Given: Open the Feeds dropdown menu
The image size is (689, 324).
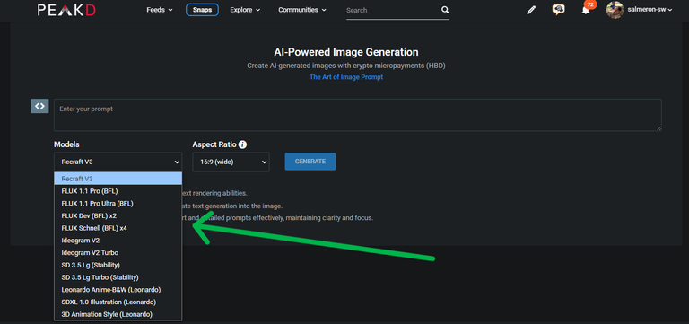Looking at the screenshot, I should [160, 10].
